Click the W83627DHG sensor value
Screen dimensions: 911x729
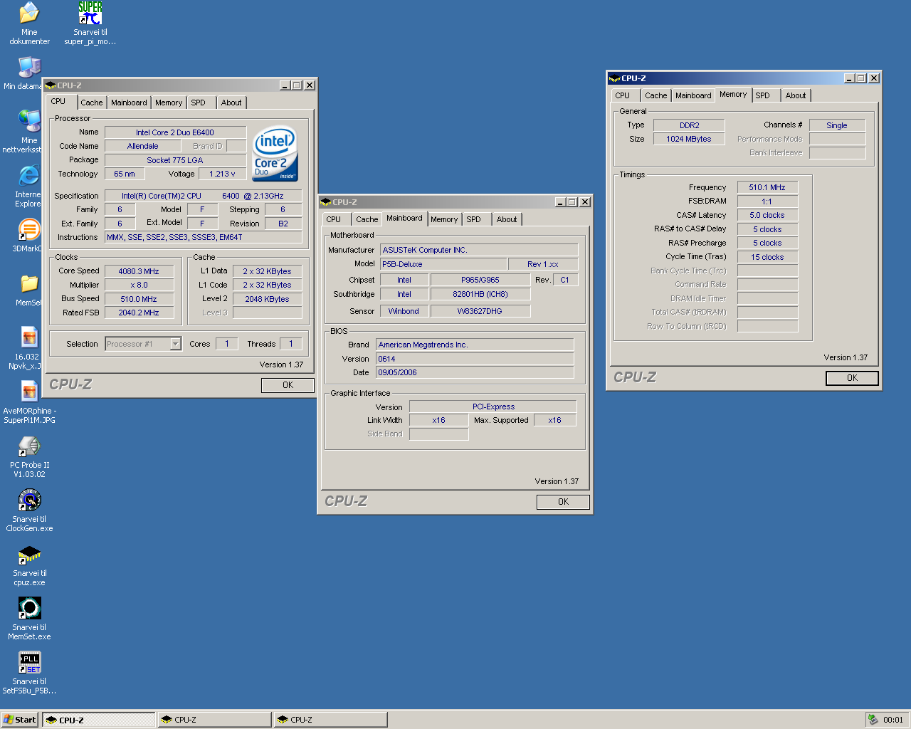(x=480, y=311)
